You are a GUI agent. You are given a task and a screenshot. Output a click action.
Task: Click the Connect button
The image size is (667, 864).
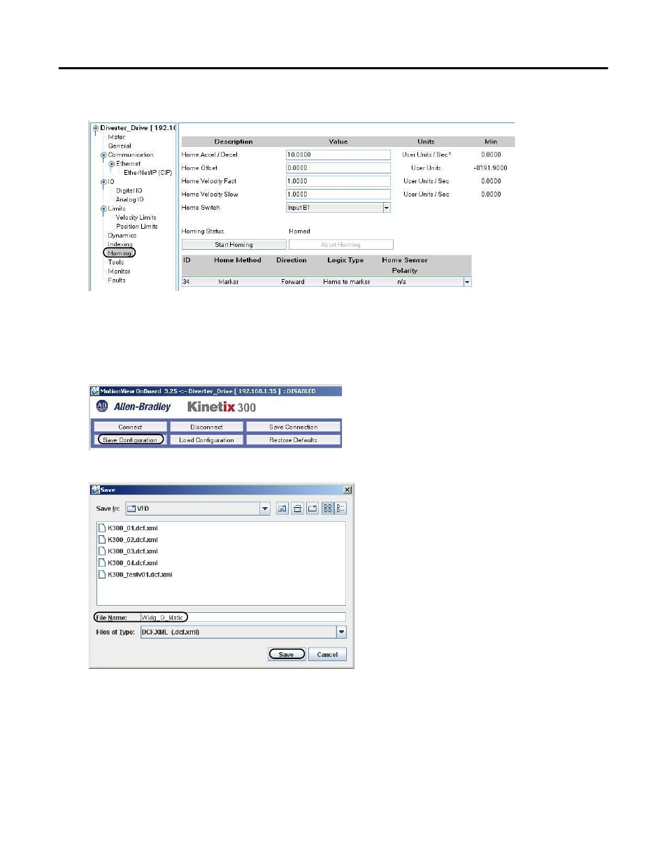pos(130,427)
